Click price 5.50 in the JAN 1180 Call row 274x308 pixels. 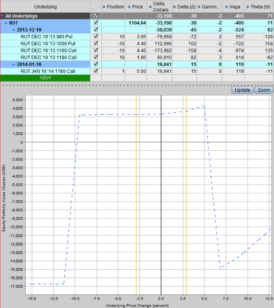point(141,71)
